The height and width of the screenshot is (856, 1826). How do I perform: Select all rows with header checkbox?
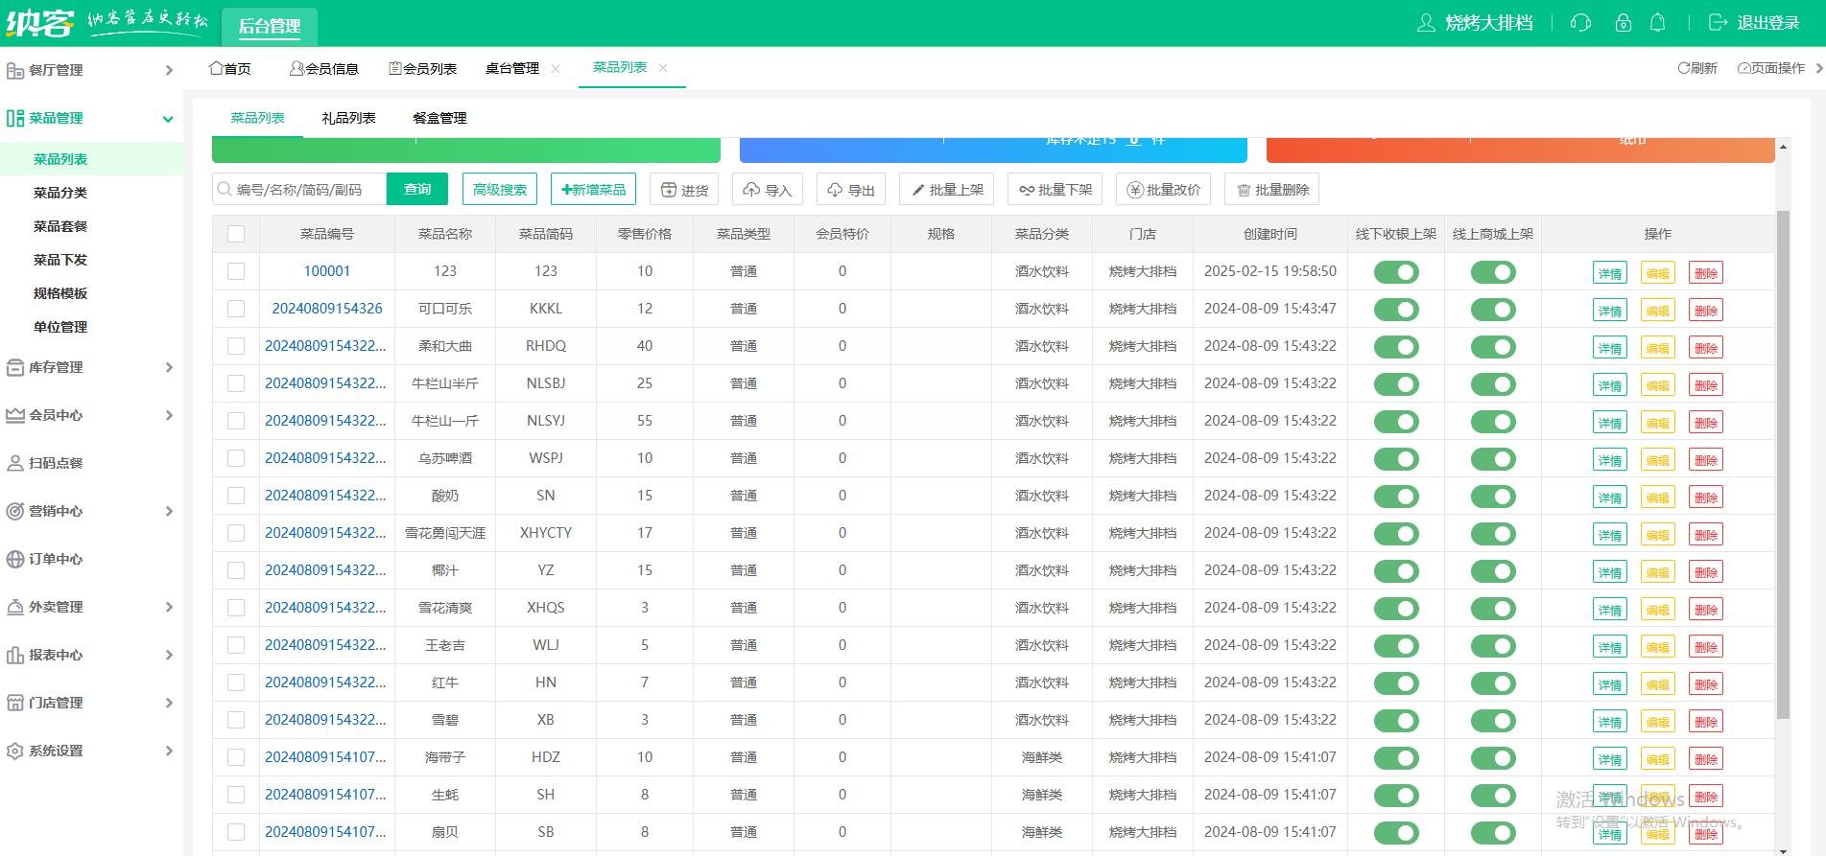(x=236, y=234)
